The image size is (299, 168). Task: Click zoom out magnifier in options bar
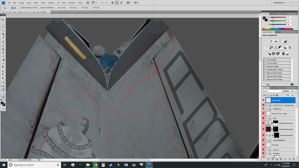15,7
